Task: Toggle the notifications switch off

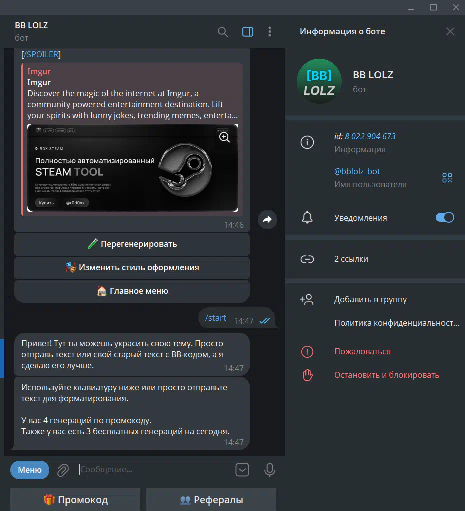Action: [x=444, y=218]
